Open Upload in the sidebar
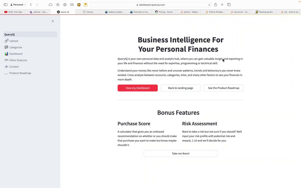This screenshot has height=188, width=301. (30, 41)
